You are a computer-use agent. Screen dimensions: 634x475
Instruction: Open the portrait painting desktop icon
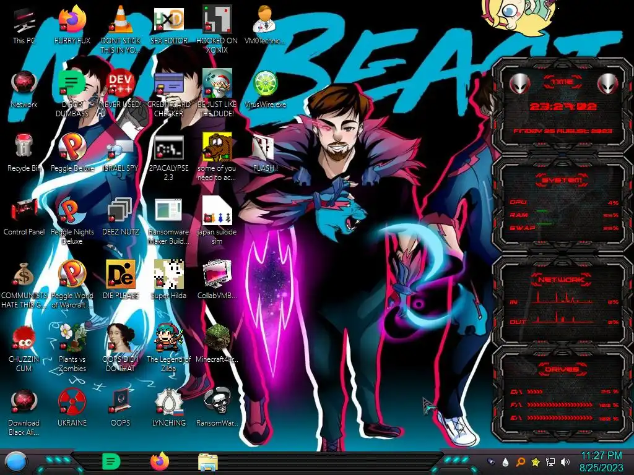121,338
